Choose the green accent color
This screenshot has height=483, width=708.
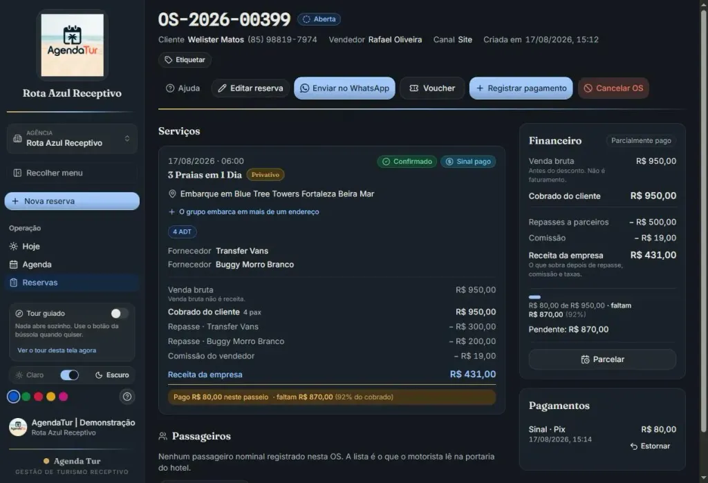[x=26, y=397]
